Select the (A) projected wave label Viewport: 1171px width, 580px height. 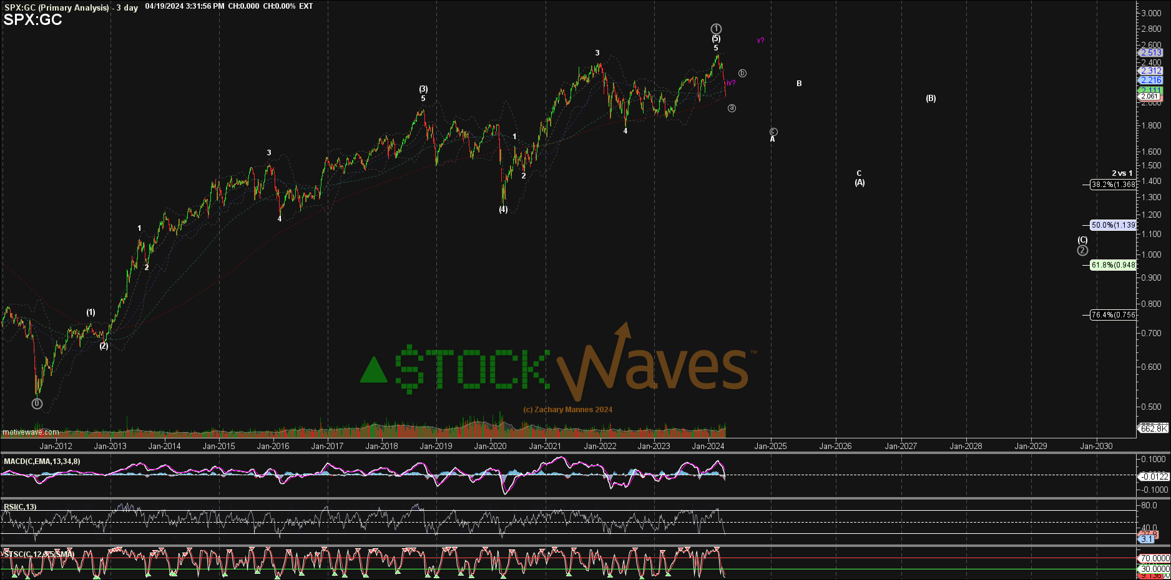pos(860,183)
